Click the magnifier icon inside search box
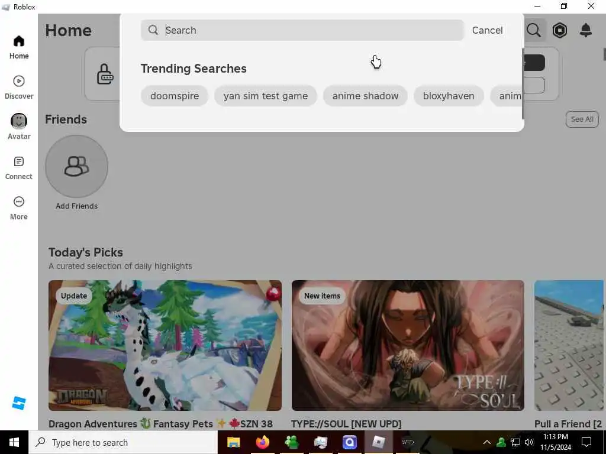The height and width of the screenshot is (454, 606). (153, 30)
